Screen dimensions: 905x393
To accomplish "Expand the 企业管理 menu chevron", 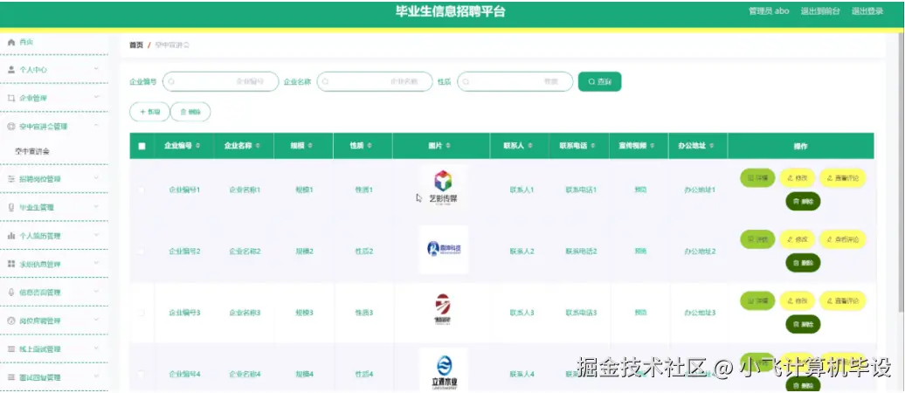I will pos(96,98).
